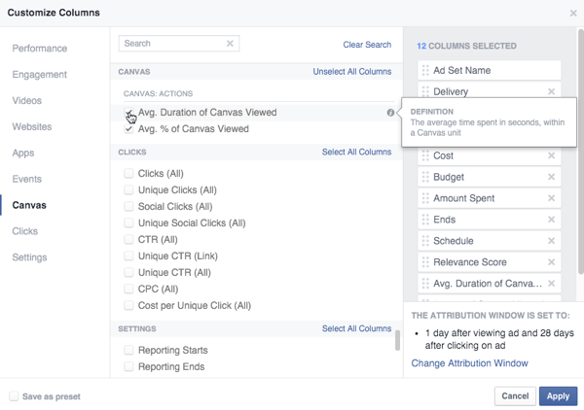Enable the Clicks (All) checkbox
The image size is (584, 410).
(128, 174)
